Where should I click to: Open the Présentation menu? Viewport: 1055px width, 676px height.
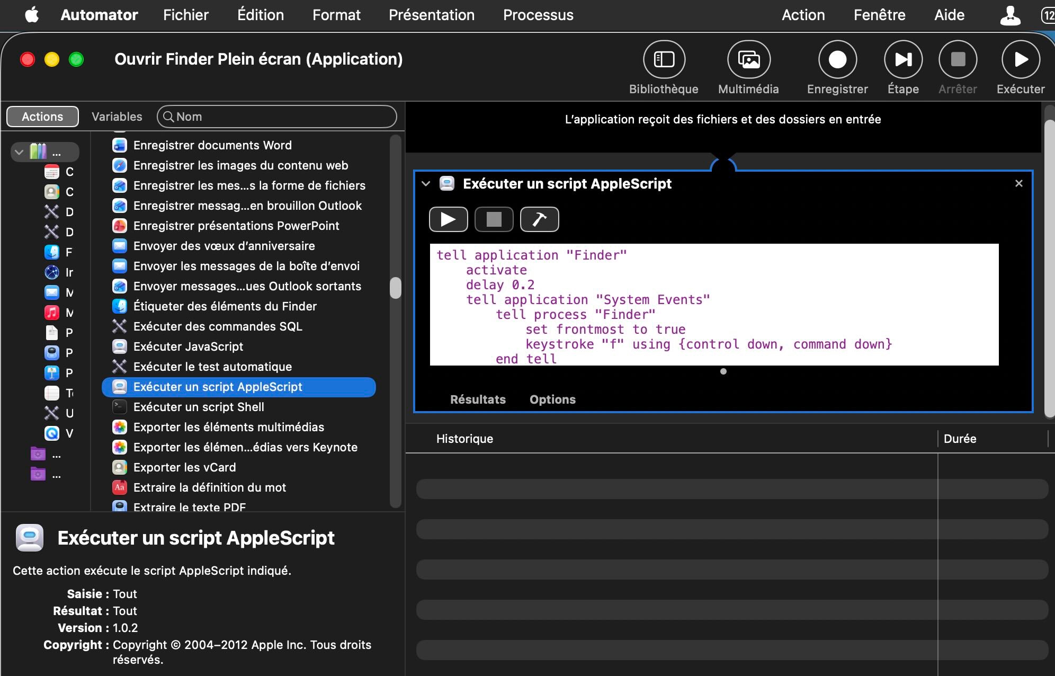pyautogui.click(x=431, y=15)
